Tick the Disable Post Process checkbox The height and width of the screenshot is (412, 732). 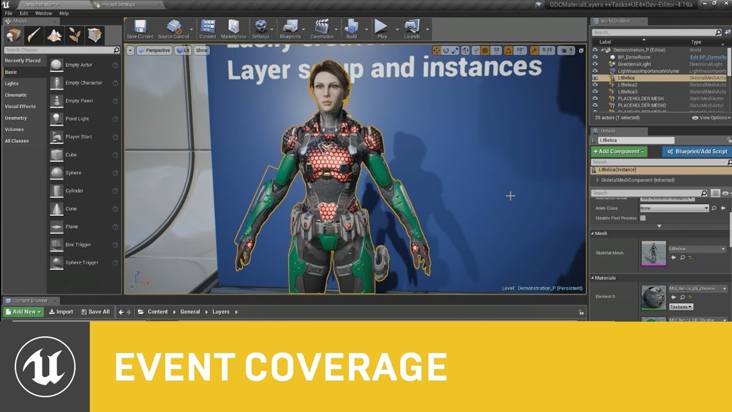click(x=643, y=218)
